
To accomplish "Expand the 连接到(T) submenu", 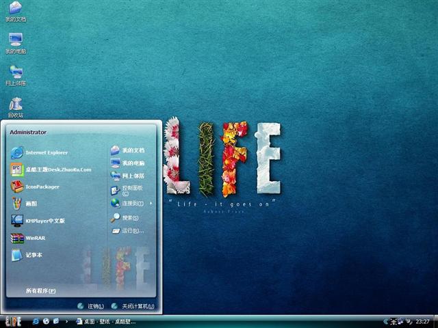I will (x=131, y=203).
